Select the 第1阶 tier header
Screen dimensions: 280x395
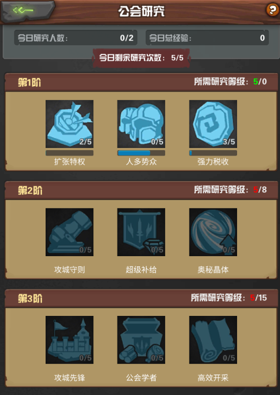pyautogui.click(x=141, y=82)
